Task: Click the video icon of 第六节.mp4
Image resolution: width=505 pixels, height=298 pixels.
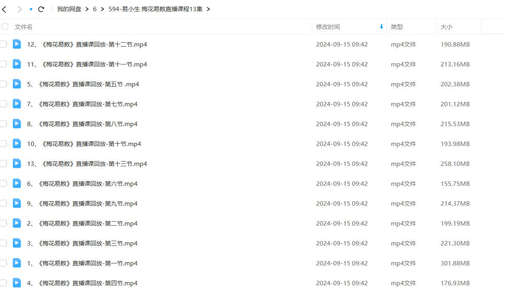Action: click(x=17, y=183)
